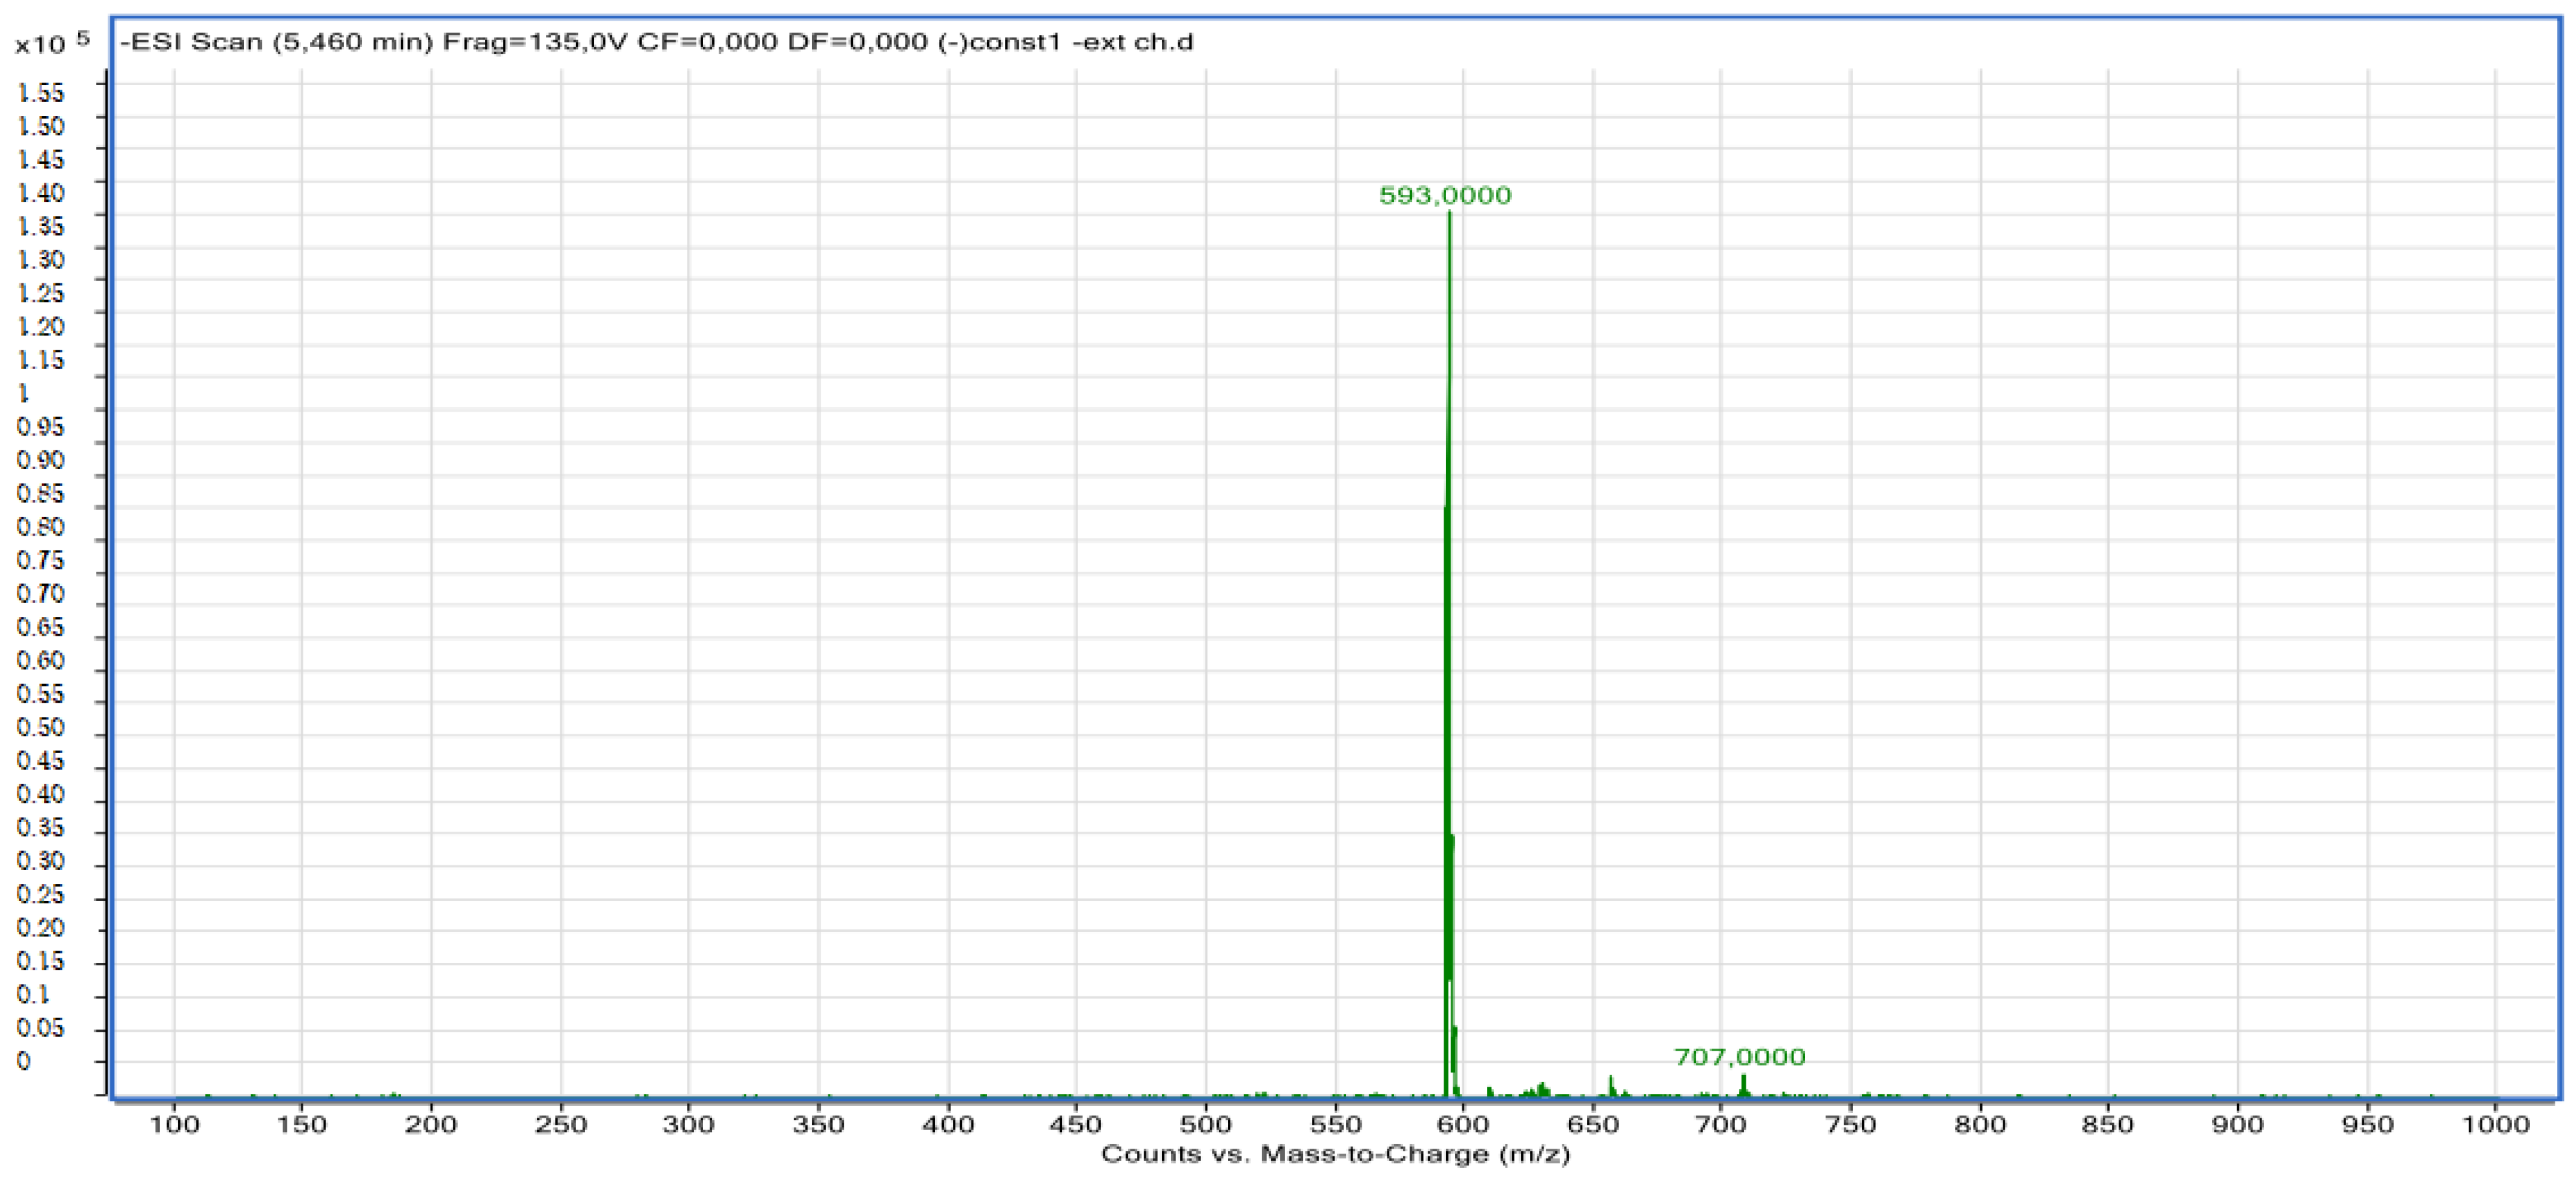Click the Counts vs. Mass-to-Charge axis title

coord(1335,1155)
